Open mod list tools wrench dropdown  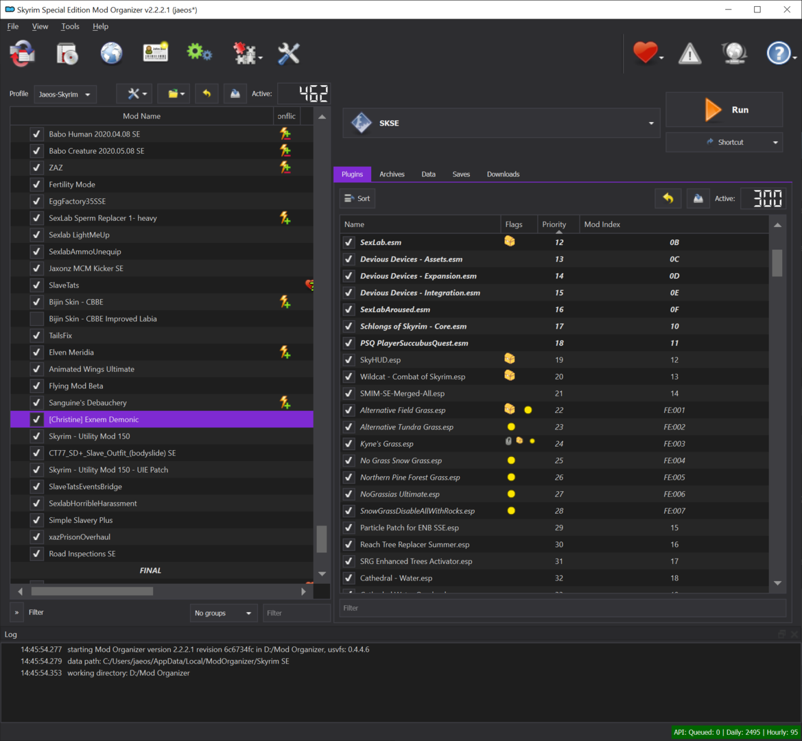pos(134,93)
